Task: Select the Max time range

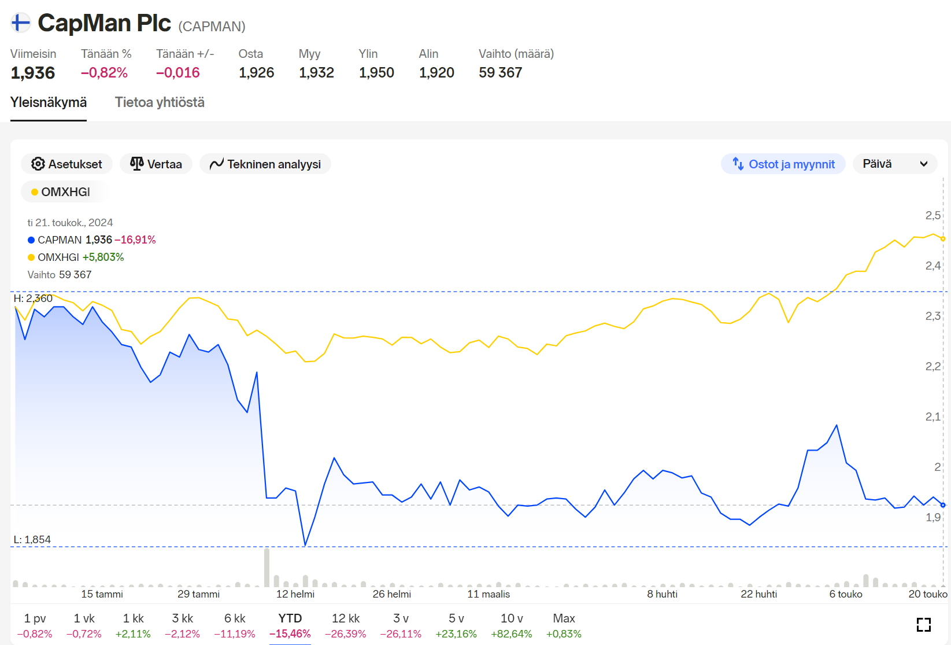Action: point(564,625)
